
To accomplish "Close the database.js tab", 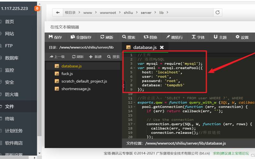I will click(x=162, y=47).
